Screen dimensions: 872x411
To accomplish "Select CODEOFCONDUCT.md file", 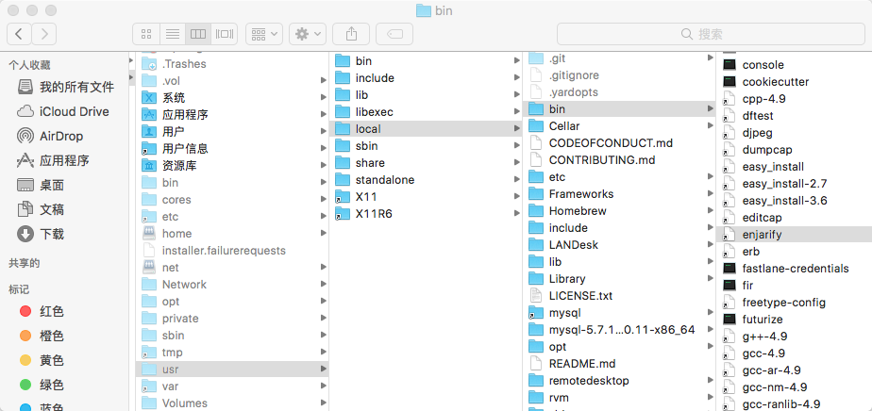I will tap(619, 142).
